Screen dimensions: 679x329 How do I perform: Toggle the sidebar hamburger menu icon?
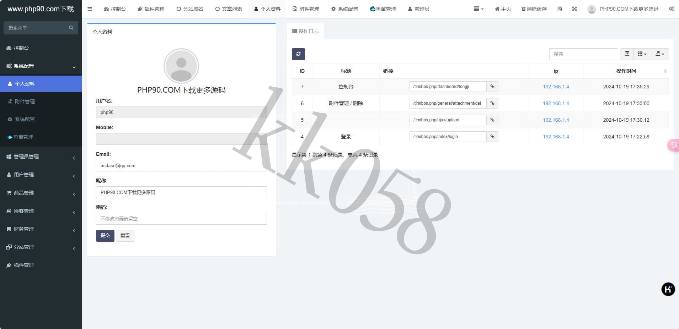(90, 9)
